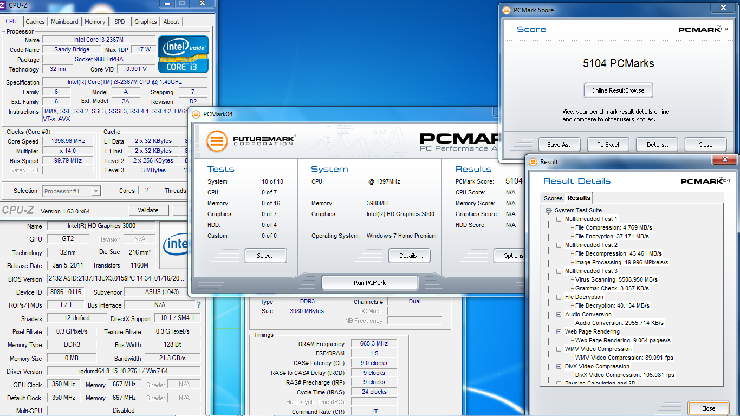
Task: Click the Audio Conversion: 2955.714 KB/s row
Action: click(619, 323)
